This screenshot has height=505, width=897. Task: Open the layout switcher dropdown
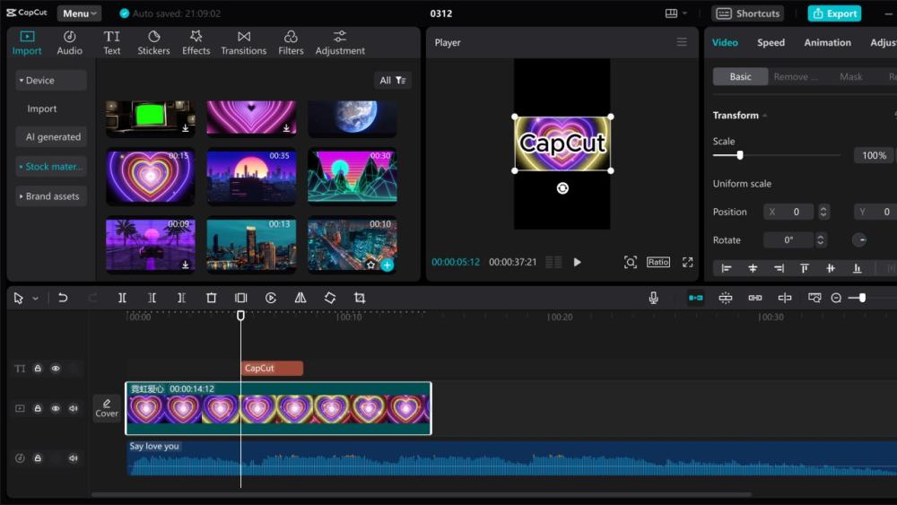[675, 13]
